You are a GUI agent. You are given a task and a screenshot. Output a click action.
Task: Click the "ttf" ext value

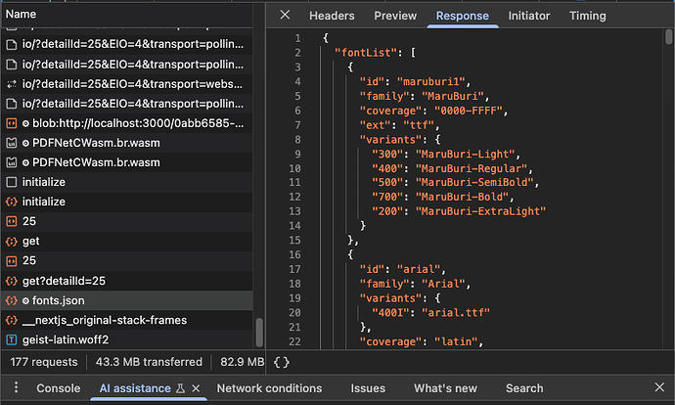pos(419,125)
